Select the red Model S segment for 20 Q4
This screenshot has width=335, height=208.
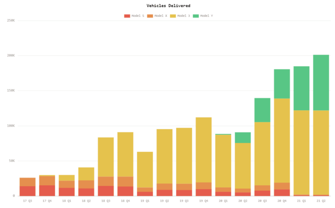click(x=282, y=193)
